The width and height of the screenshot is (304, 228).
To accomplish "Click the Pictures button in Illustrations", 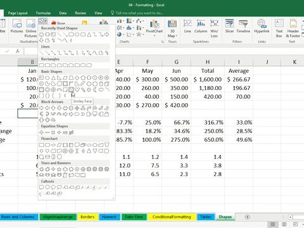I will [16, 26].
